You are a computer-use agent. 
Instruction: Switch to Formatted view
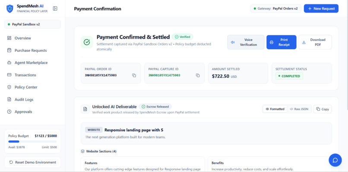pos(275,109)
